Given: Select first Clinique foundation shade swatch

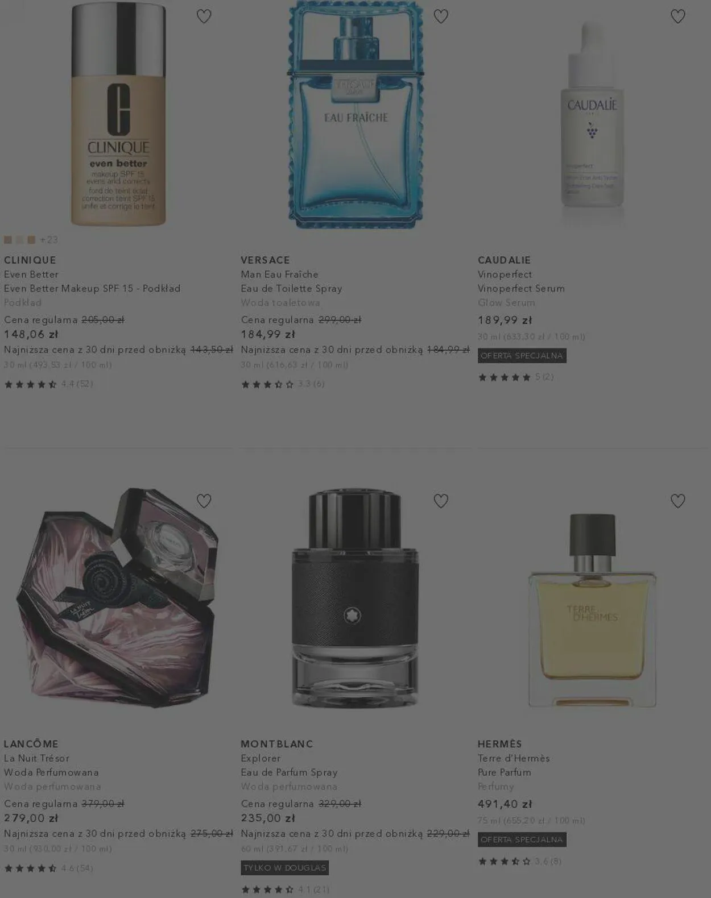Looking at the screenshot, I should (x=8, y=240).
